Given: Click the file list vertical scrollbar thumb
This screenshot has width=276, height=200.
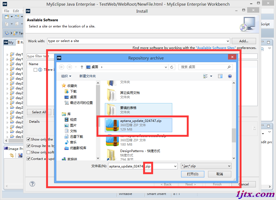Looking at the screenshot, I should pos(234,135).
